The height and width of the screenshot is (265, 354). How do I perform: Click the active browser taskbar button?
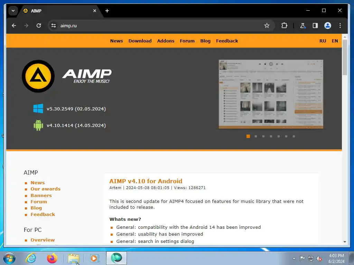click(117, 258)
